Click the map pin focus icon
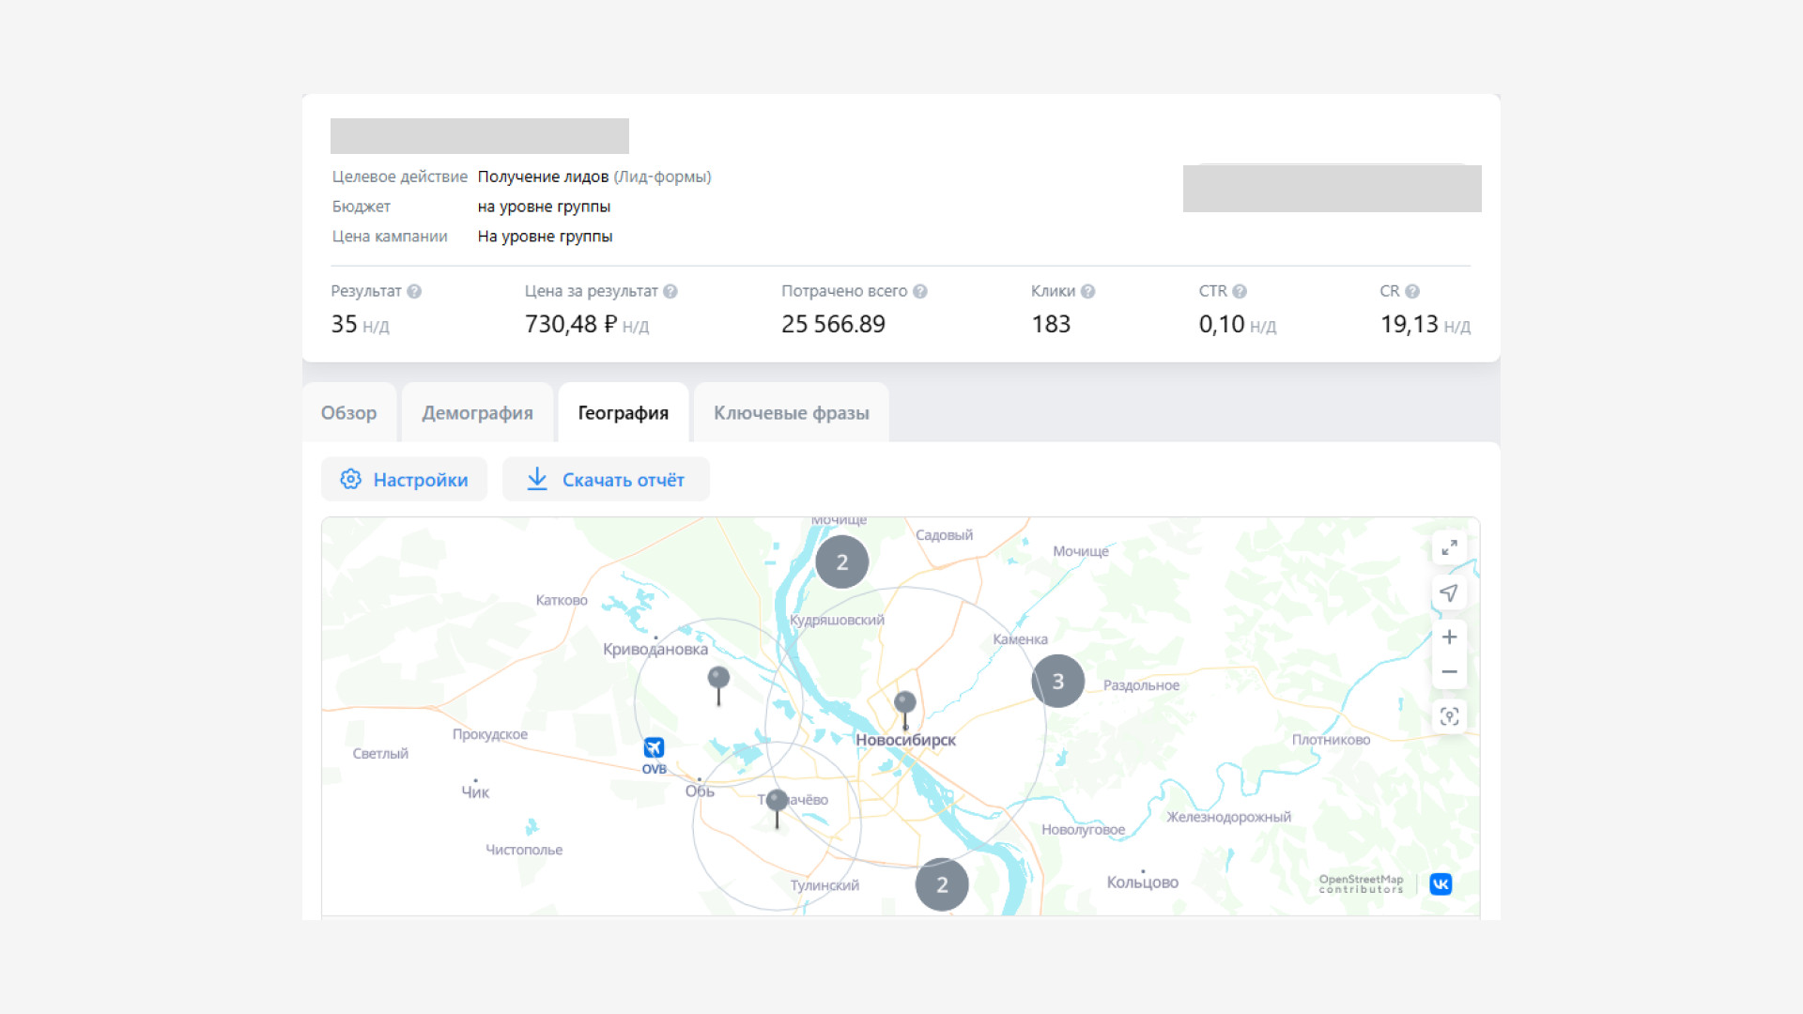Image resolution: width=1803 pixels, height=1014 pixels. 1449,716
